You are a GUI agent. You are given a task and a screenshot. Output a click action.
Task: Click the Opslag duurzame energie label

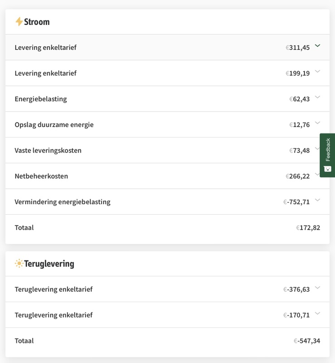[x=54, y=125]
